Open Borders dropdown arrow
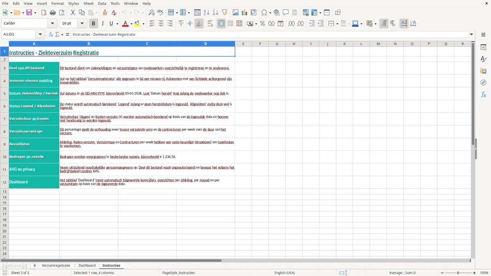This screenshot has width=491, height=276. 337,24
